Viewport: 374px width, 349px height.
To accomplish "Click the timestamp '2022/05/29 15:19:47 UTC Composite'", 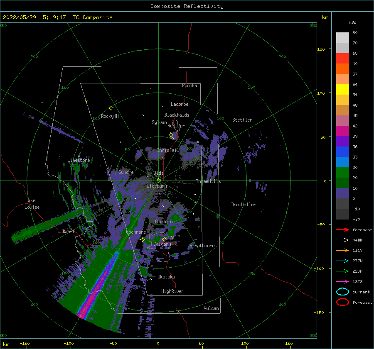I will tap(57, 17).
